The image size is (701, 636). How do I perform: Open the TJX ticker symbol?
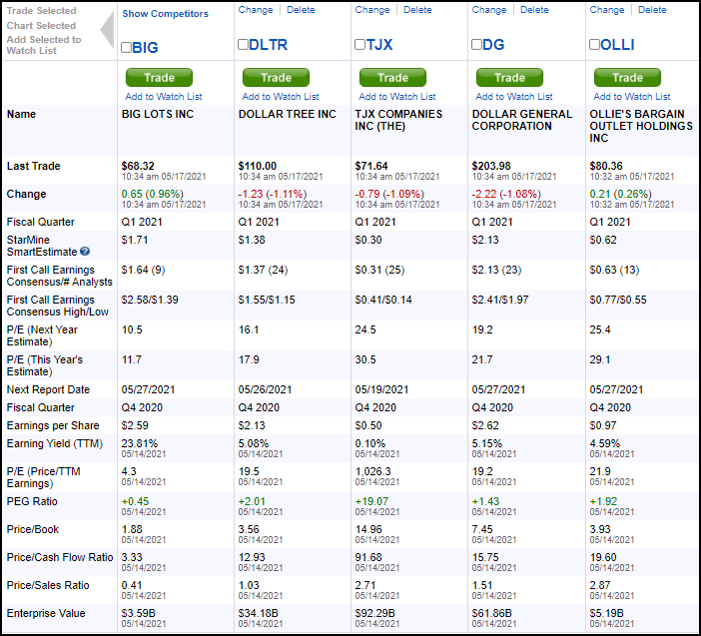[379, 44]
